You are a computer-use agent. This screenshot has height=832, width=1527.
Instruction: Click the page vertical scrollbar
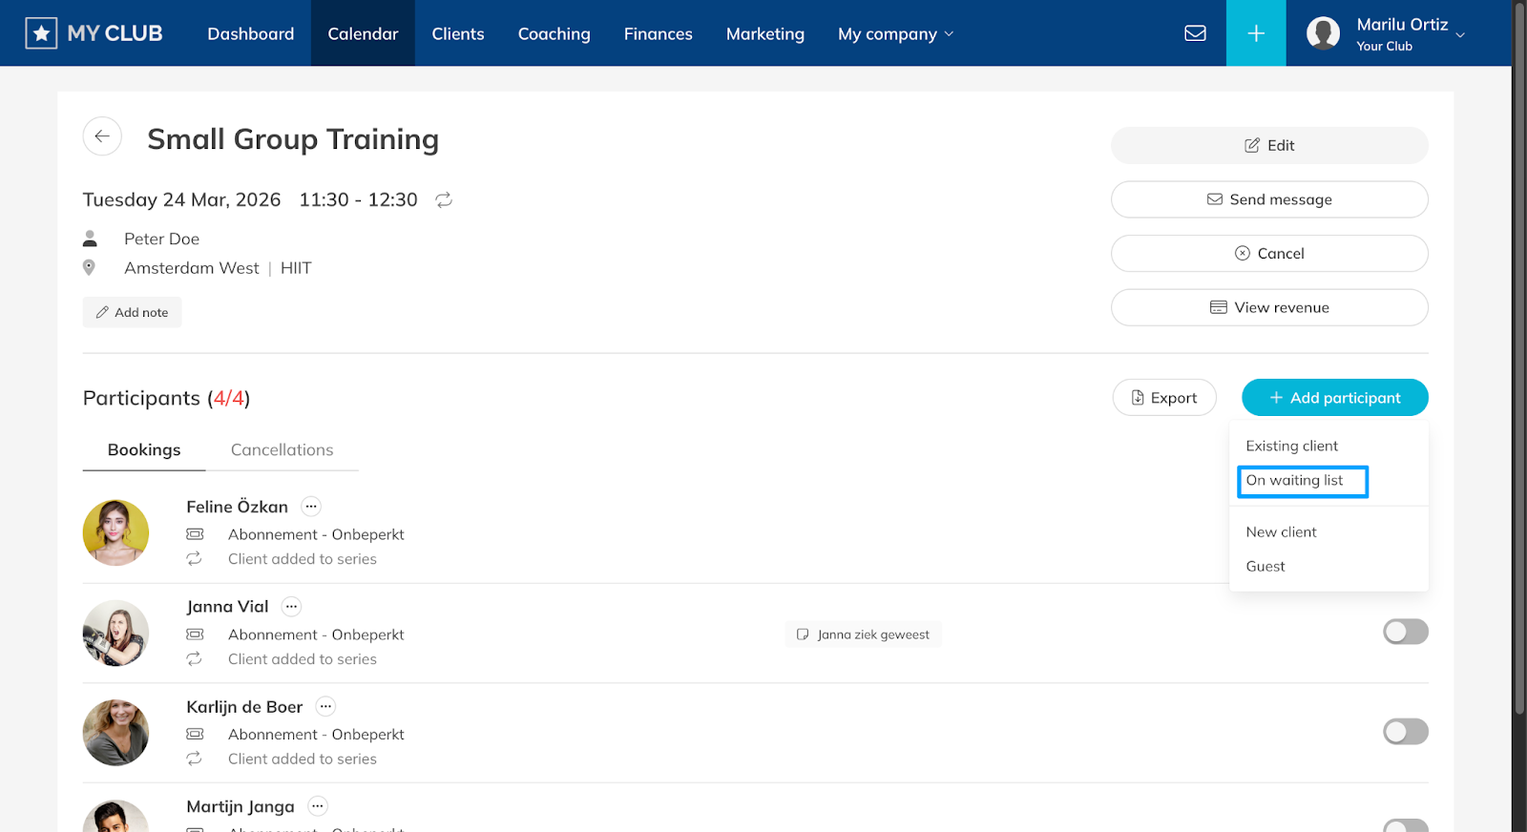pyautogui.click(x=1518, y=382)
